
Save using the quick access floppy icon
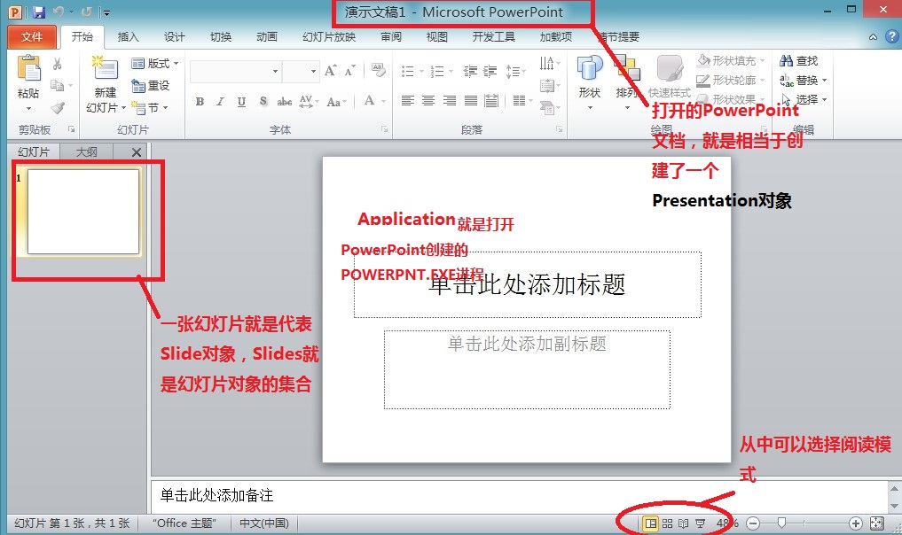[38, 12]
